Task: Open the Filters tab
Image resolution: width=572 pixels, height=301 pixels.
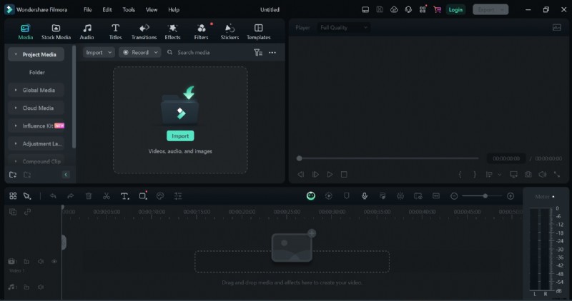Action: pos(201,31)
